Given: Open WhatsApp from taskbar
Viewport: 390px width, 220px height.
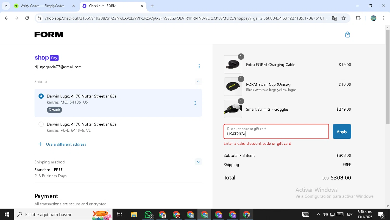Looking at the screenshot, I should [148, 215].
